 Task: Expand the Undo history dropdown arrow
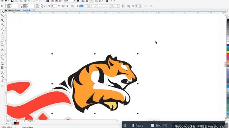click(x=37, y=1)
